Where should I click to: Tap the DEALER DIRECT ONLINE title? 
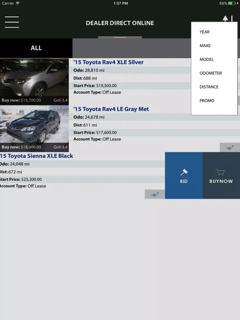point(120,23)
